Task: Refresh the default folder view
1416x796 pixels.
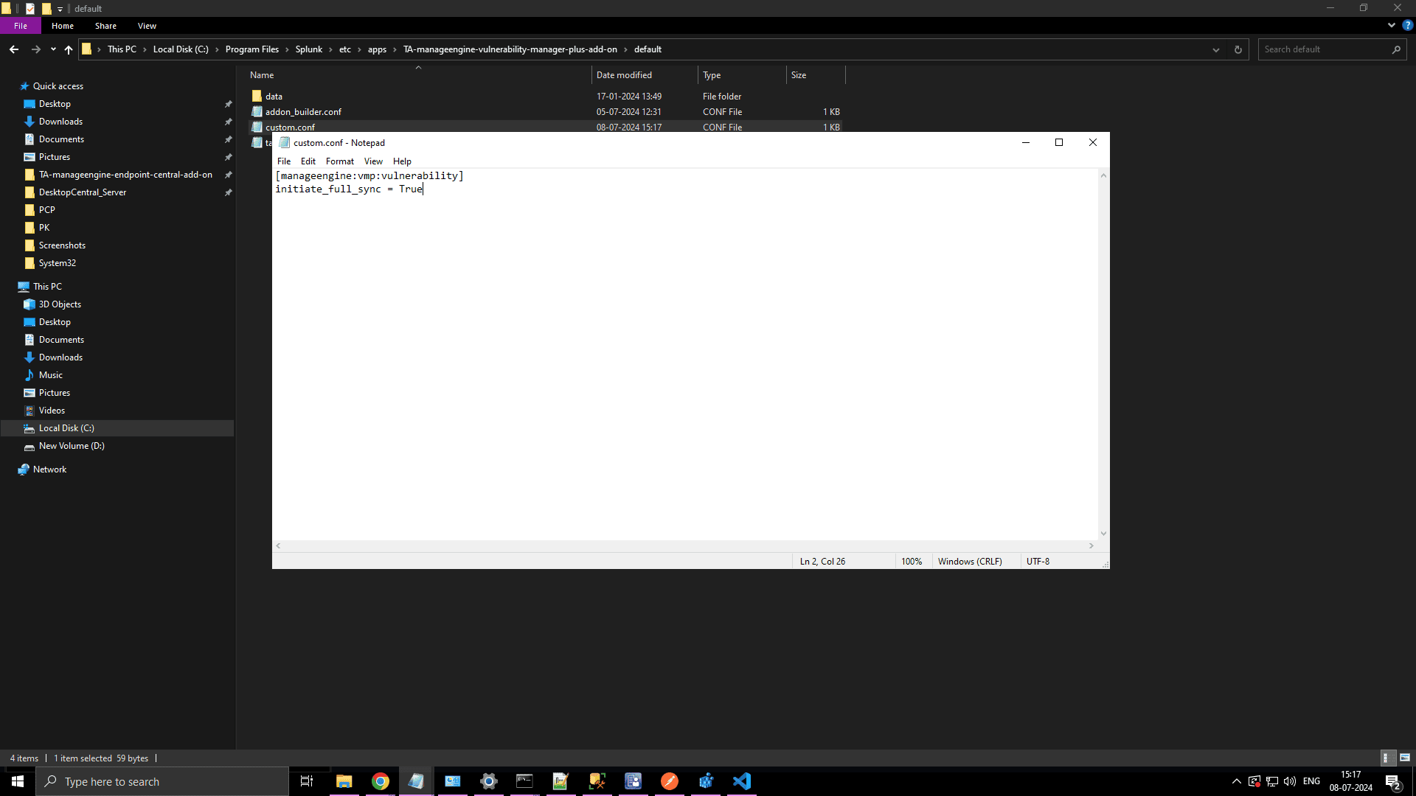Action: [x=1238, y=49]
